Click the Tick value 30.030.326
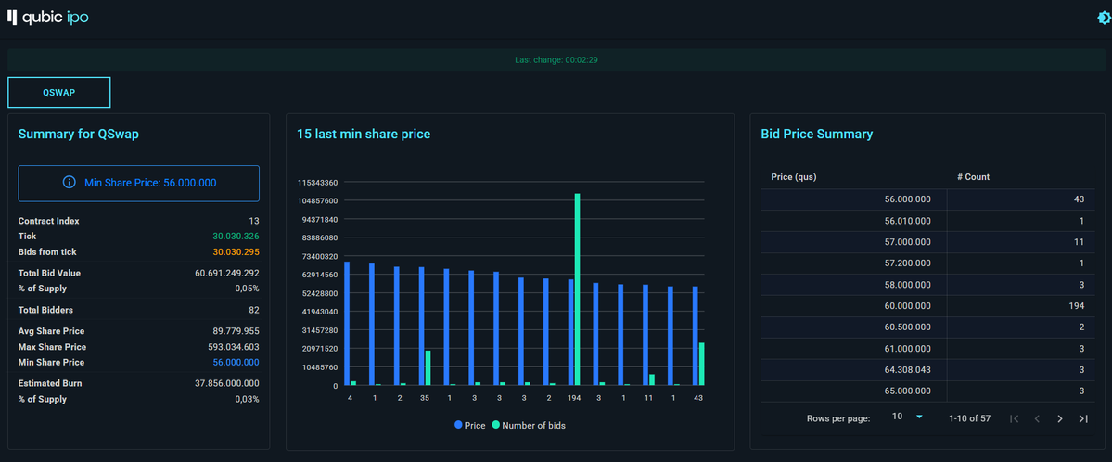1112x462 pixels. [x=236, y=237]
